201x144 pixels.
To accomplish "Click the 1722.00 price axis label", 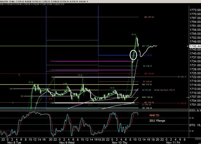I will [x=195, y=77].
